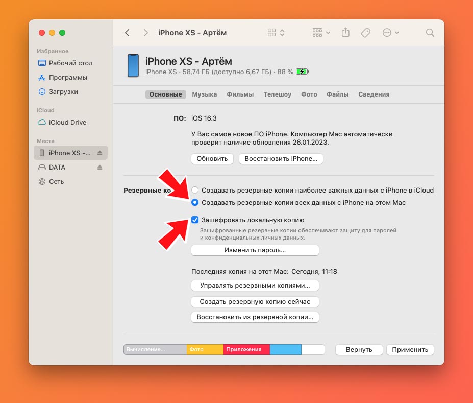Open the view style up-down selector
This screenshot has height=403, width=473.
tap(282, 33)
